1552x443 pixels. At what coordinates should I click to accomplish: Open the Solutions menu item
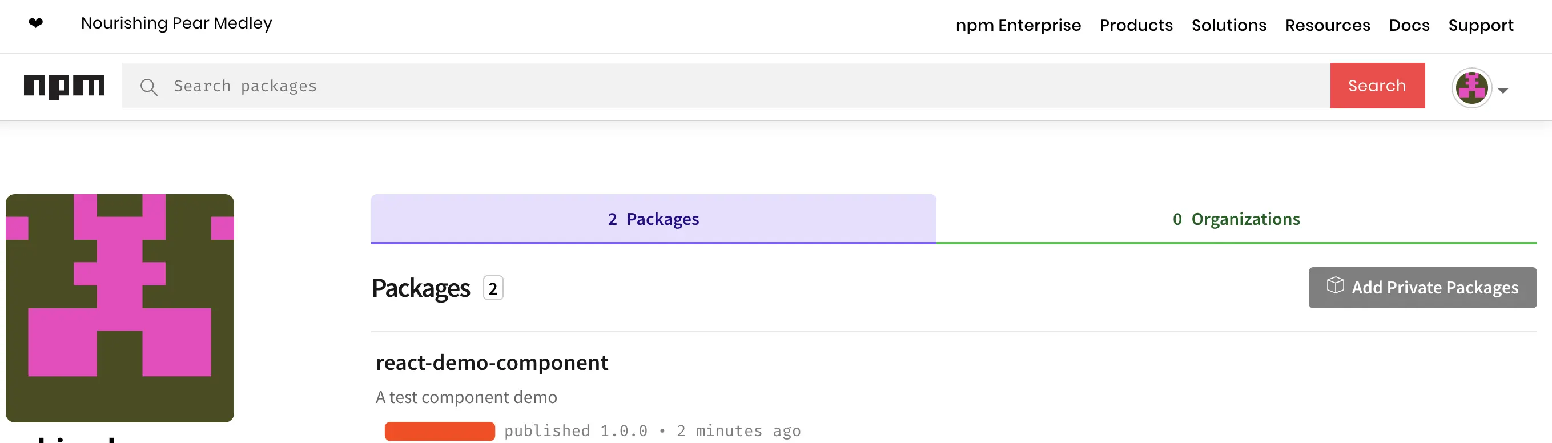click(1228, 25)
